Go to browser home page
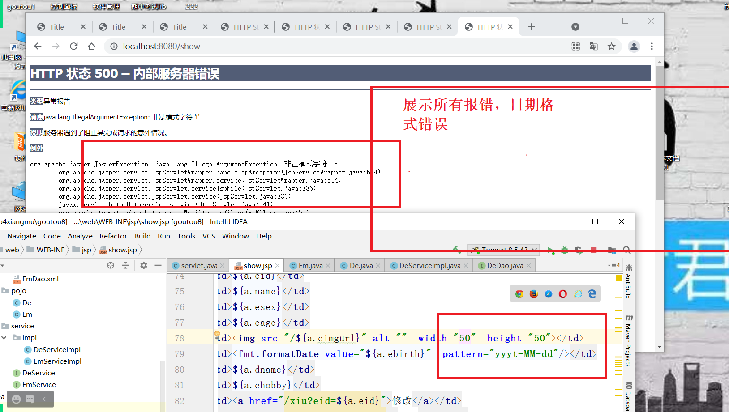729x412 pixels. [91, 46]
